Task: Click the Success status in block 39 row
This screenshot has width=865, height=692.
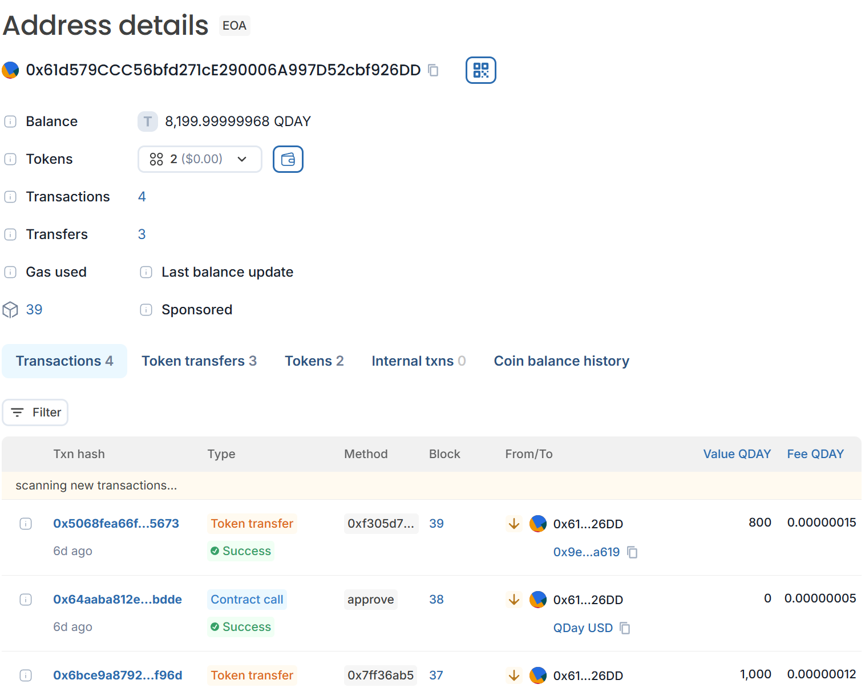Action: [241, 551]
